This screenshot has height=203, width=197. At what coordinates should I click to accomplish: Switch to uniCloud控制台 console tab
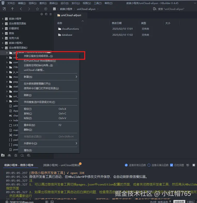[x=61, y=165]
